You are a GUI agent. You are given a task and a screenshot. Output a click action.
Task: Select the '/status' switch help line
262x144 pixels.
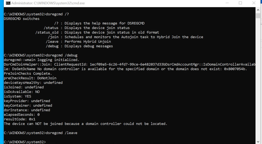pos(87,28)
